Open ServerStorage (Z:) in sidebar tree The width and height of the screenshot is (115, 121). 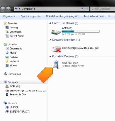pyautogui.click(x=28, y=90)
